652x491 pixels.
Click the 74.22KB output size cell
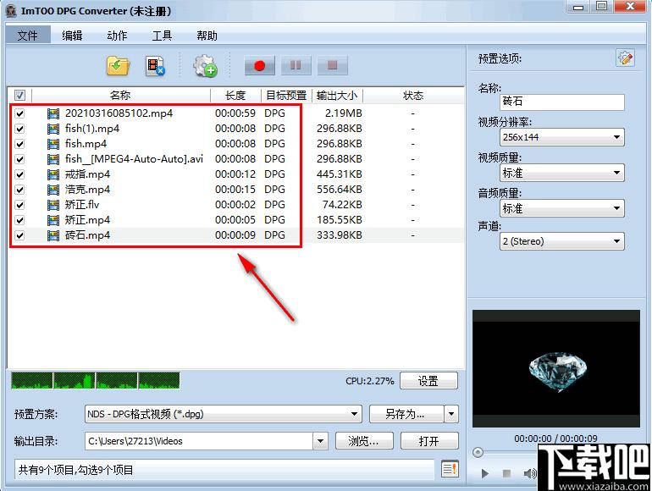point(342,205)
